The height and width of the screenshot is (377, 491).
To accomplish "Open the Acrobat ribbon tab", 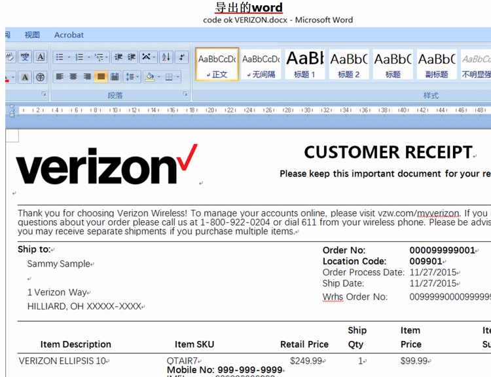I will point(69,35).
